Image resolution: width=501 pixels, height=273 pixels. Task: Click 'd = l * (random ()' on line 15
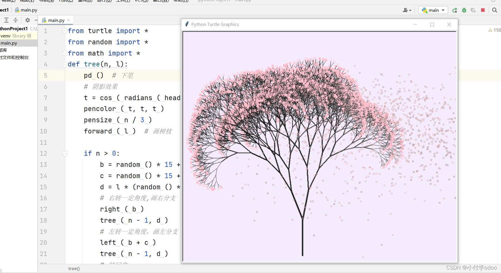(136, 187)
